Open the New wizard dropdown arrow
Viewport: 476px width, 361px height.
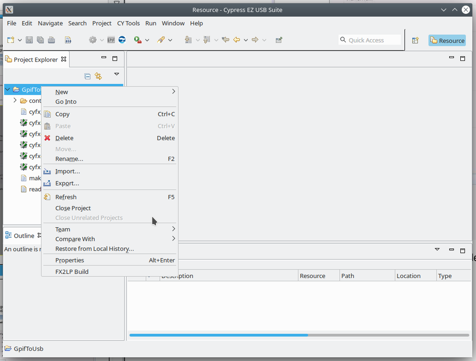20,40
